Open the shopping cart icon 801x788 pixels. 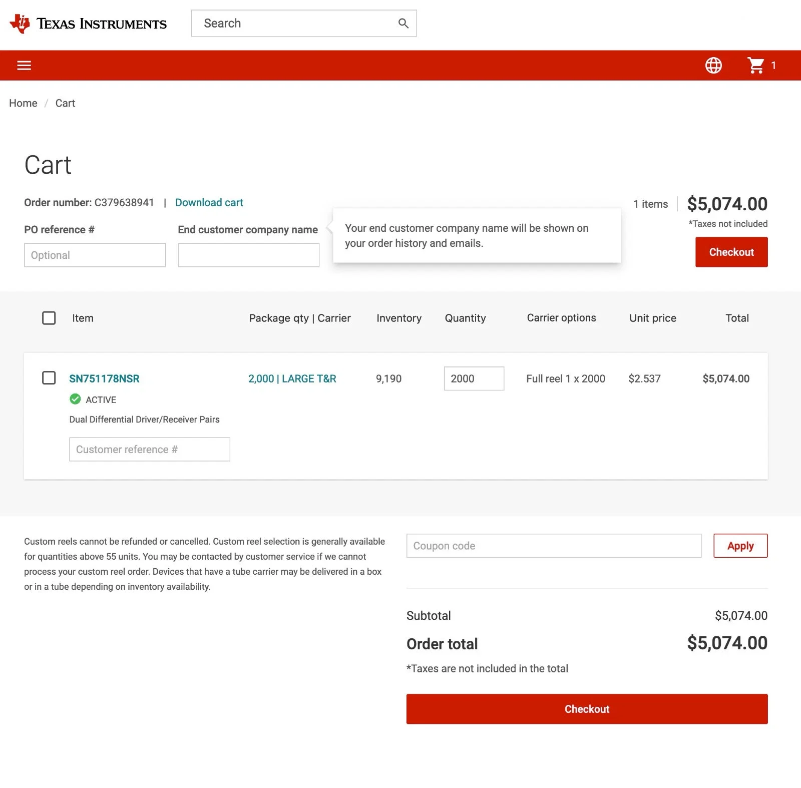coord(756,65)
